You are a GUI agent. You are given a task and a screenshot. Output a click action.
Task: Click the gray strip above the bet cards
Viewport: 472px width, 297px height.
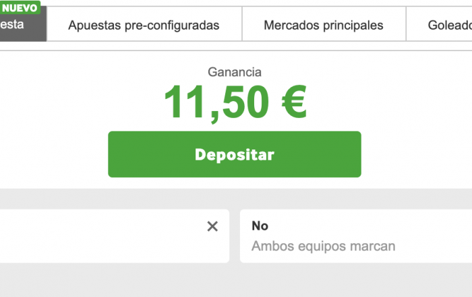tap(236, 199)
